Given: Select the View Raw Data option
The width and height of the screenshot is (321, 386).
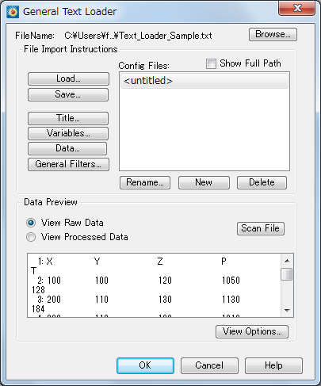Looking at the screenshot, I should point(31,223).
